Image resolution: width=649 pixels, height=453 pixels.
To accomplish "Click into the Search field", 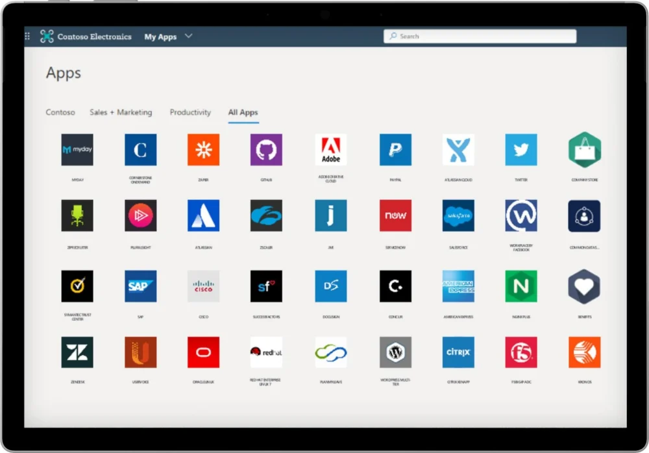I will coord(480,36).
